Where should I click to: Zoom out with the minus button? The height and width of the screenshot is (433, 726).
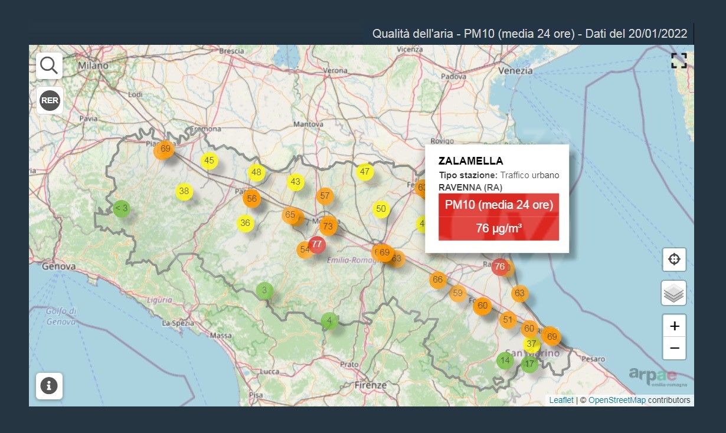tap(674, 348)
